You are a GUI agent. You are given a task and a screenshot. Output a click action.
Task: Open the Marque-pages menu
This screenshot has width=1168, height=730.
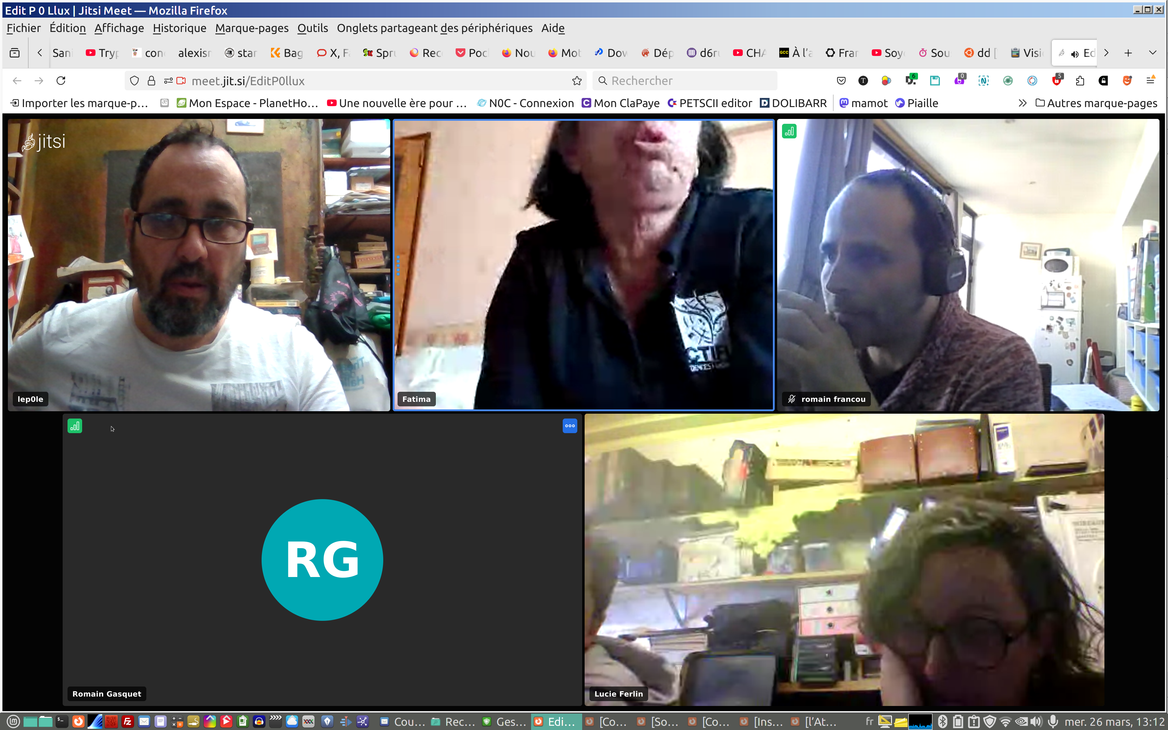pos(252,28)
